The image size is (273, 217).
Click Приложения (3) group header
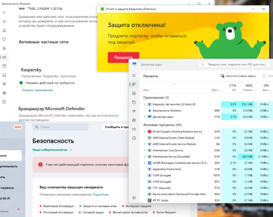pos(156,98)
